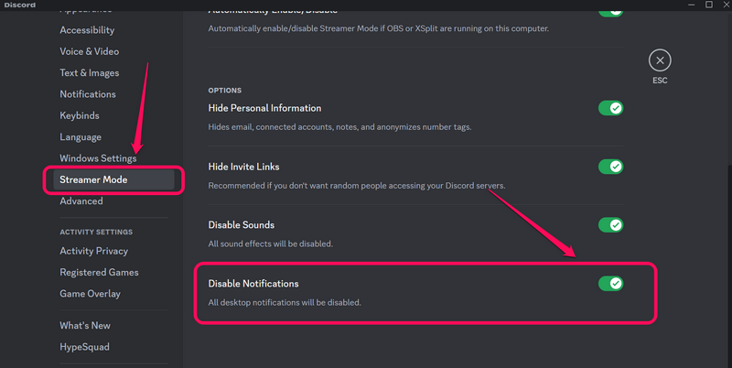
Task: Open the What's New changelog
Action: (x=85, y=326)
